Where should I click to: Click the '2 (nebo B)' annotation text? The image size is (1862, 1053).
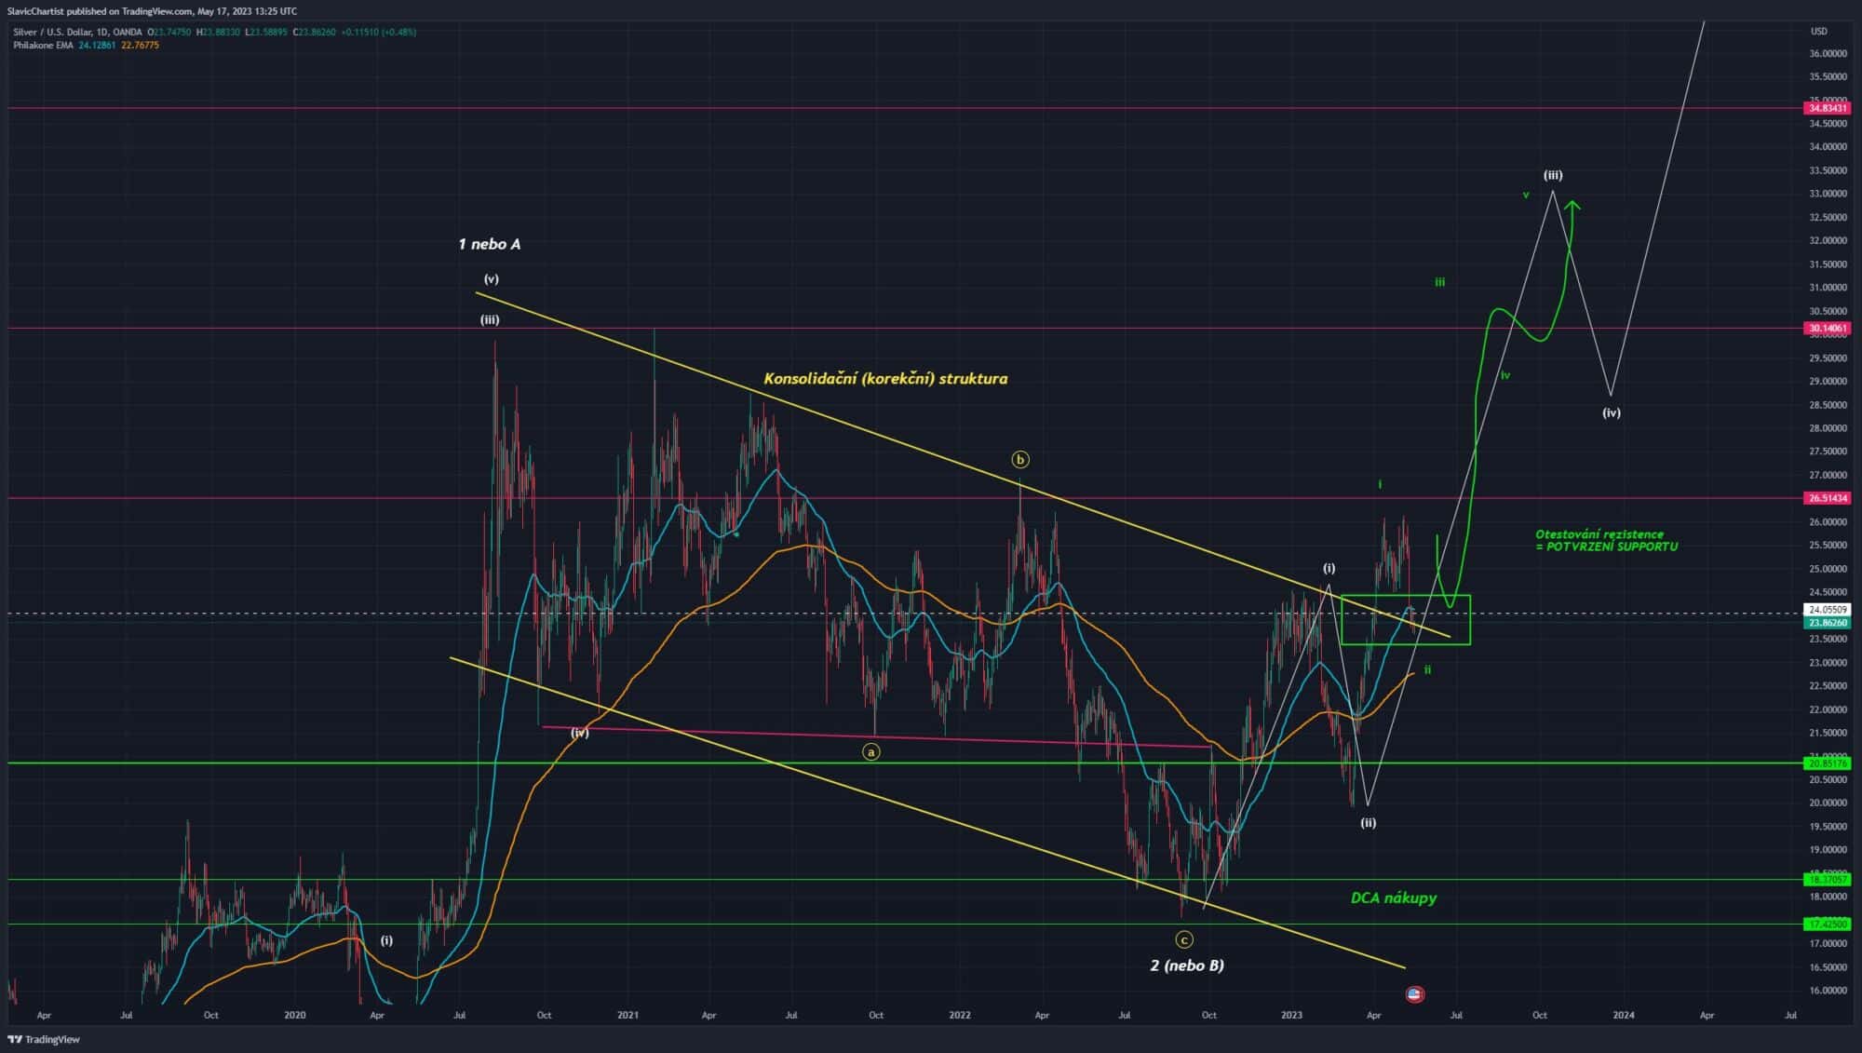pos(1187,965)
